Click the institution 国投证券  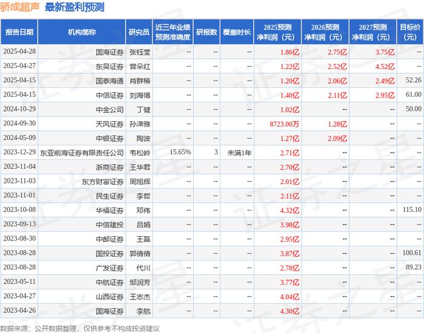click(110, 254)
